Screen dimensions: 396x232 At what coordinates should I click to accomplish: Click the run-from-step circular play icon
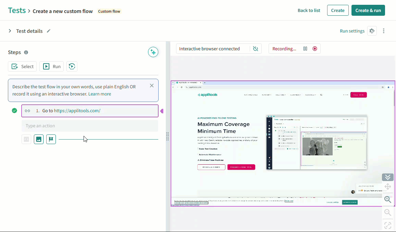click(x=72, y=66)
